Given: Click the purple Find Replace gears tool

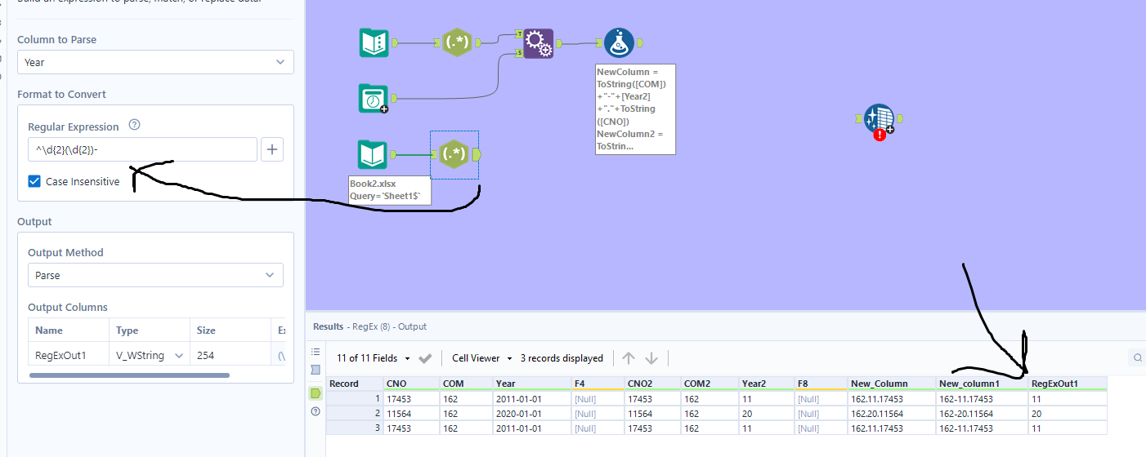Looking at the screenshot, I should coord(538,43).
